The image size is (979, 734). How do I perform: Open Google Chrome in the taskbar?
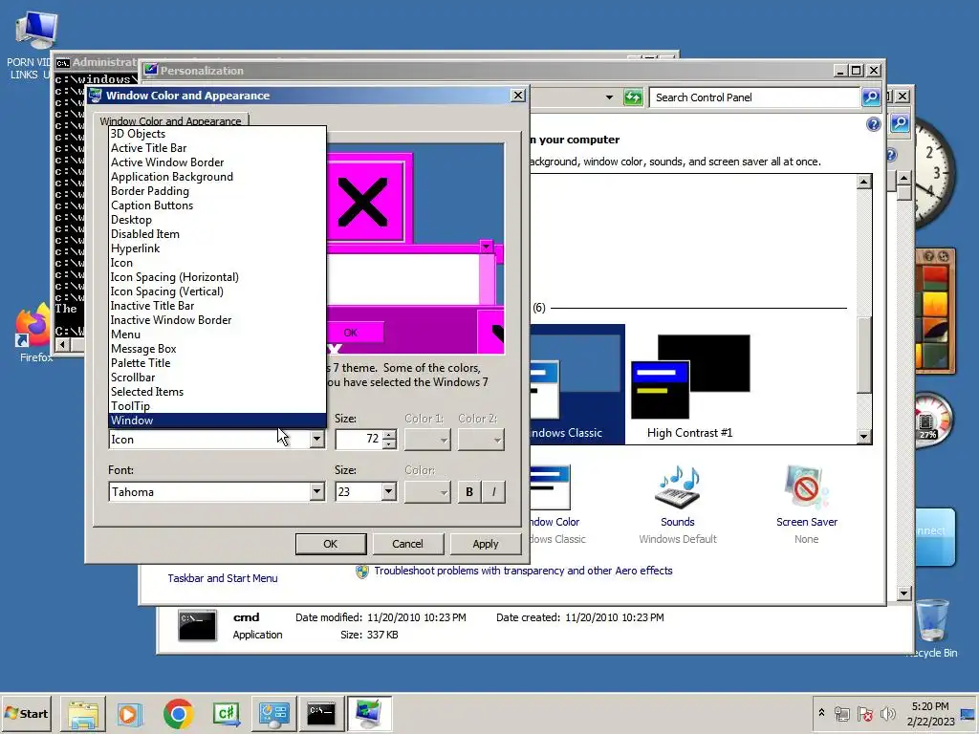[178, 713]
